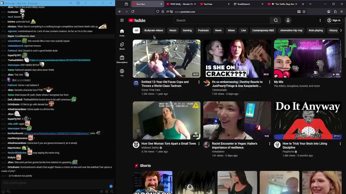Screen dimensions: 346x194
Task: Click the Sign in button
Action: pyautogui.click(x=334, y=20)
